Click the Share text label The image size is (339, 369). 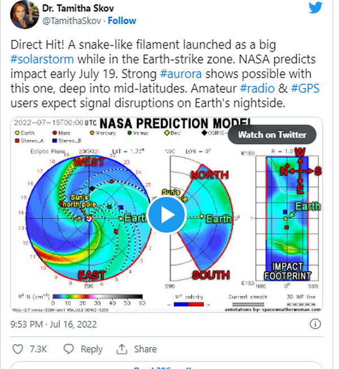point(145,349)
